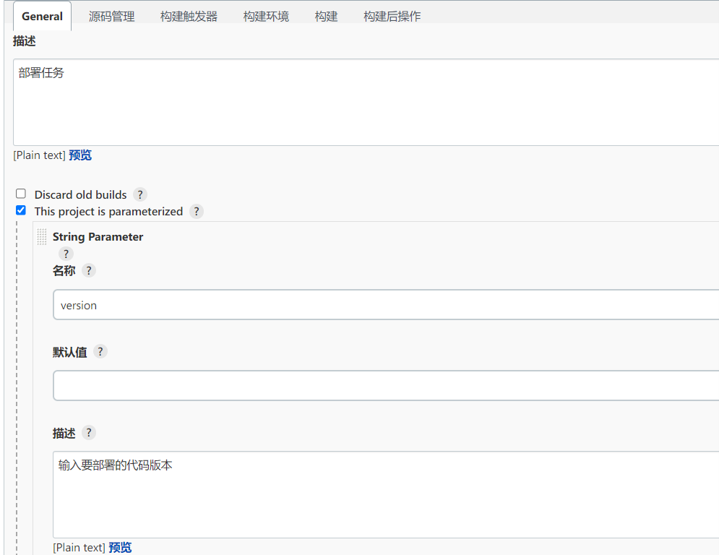This screenshot has height=555, width=719.
Task: Open the 构建后操作 tab
Action: (392, 17)
